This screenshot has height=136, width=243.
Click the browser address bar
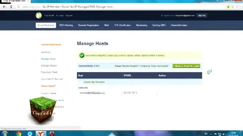tap(121, 7)
